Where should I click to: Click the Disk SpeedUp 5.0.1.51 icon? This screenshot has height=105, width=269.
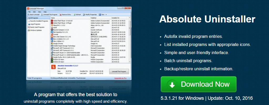(52, 32)
